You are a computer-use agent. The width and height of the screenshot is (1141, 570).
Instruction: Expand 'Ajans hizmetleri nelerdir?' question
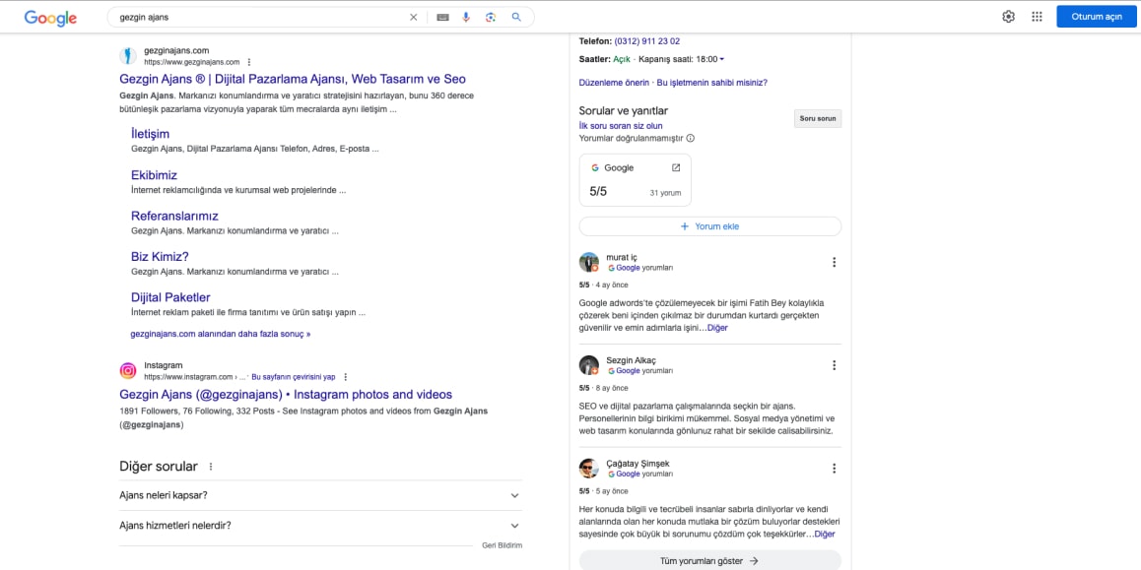[x=320, y=526]
